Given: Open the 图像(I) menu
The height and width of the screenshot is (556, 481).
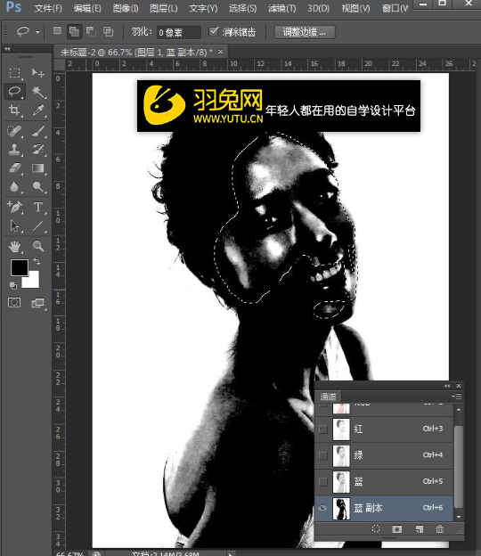Looking at the screenshot, I should click(126, 8).
